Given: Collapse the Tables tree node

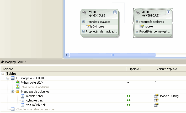Looking at the screenshot, I should tap(3, 74).
